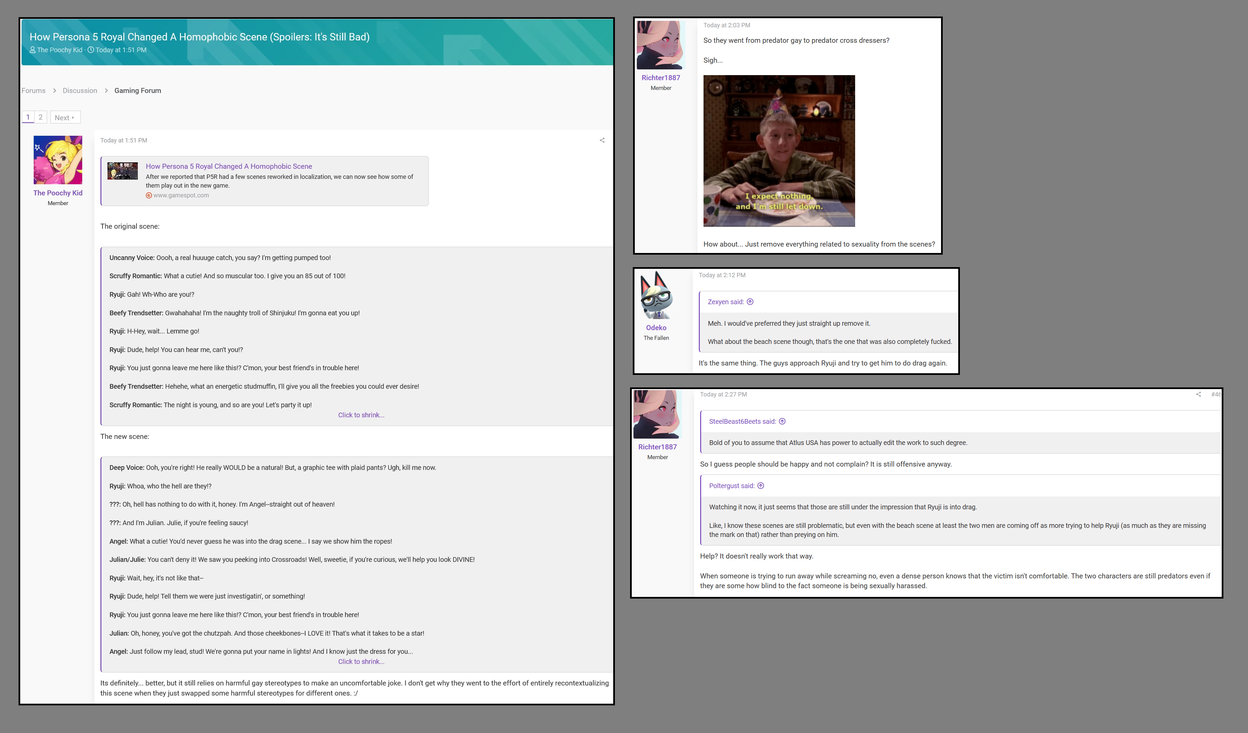1248x733 pixels.
Task: Click the share icon on the 1:51 PM post
Action: [x=602, y=140]
